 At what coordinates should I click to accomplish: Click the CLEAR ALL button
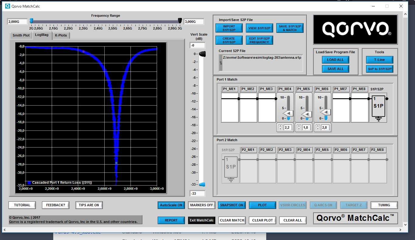pyautogui.click(x=293, y=220)
